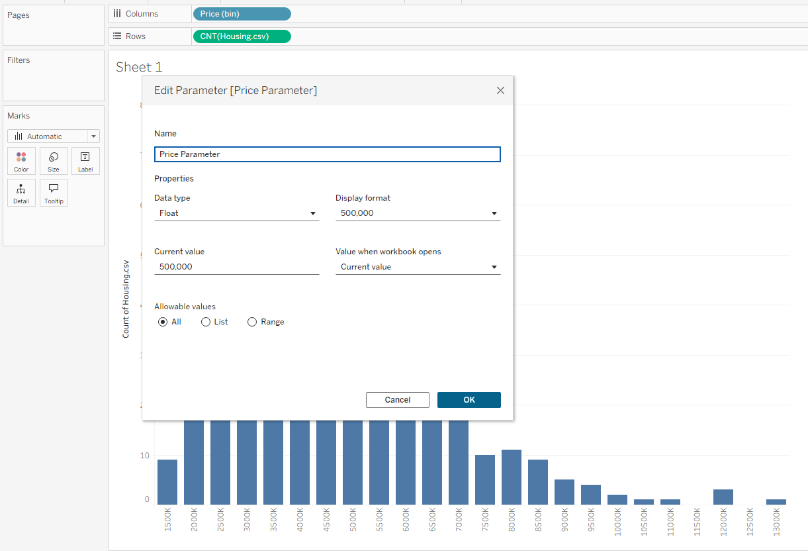Open the Data type dropdown
The width and height of the screenshot is (808, 551).
click(x=236, y=213)
